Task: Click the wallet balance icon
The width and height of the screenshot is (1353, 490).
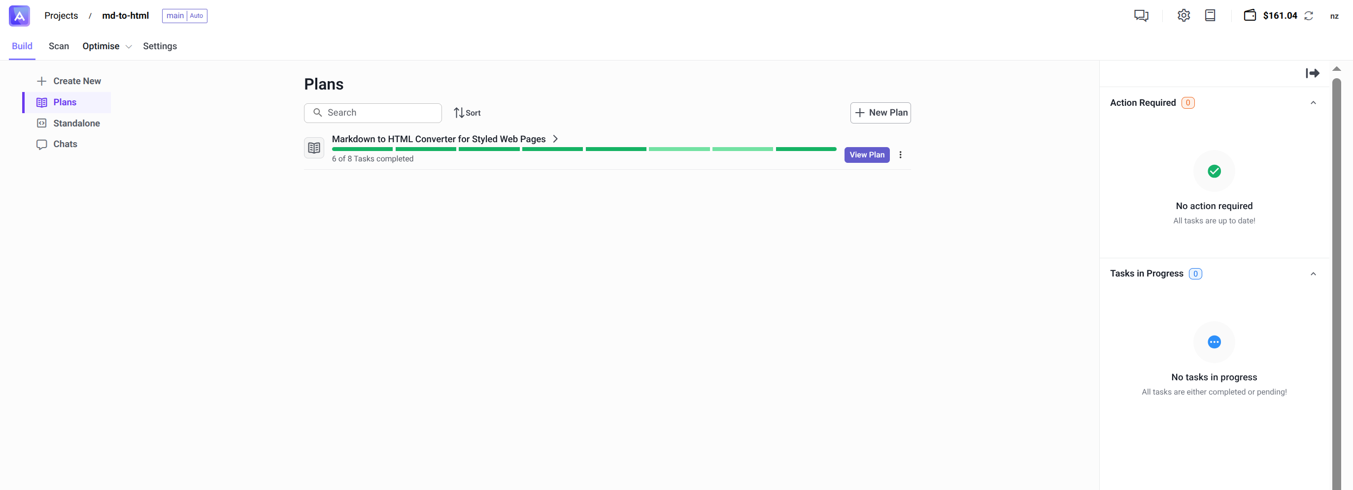Action: (x=1250, y=16)
